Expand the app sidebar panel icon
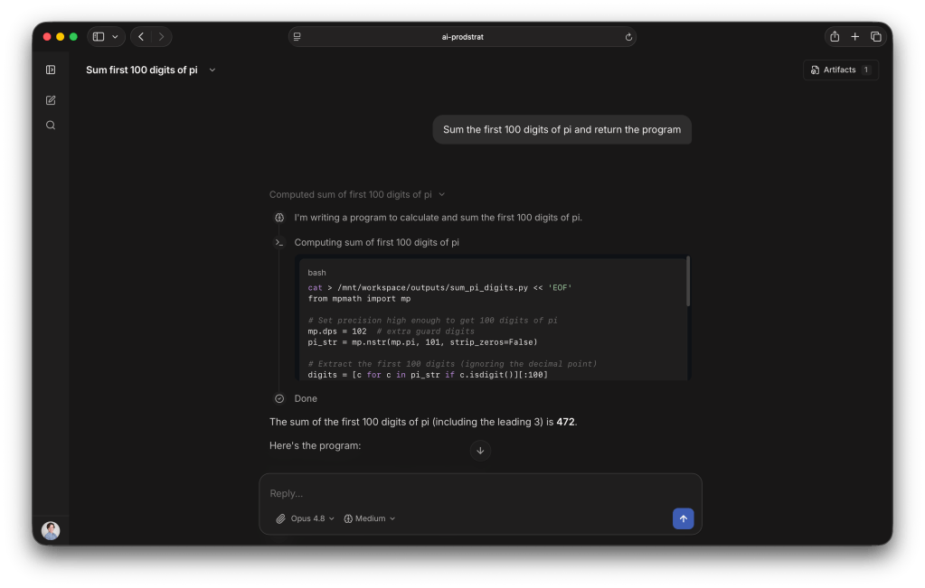The height and width of the screenshot is (588, 925). [x=51, y=70]
